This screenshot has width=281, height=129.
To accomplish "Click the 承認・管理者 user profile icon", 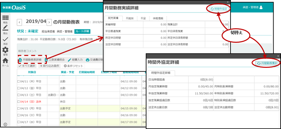I will [261, 7].
